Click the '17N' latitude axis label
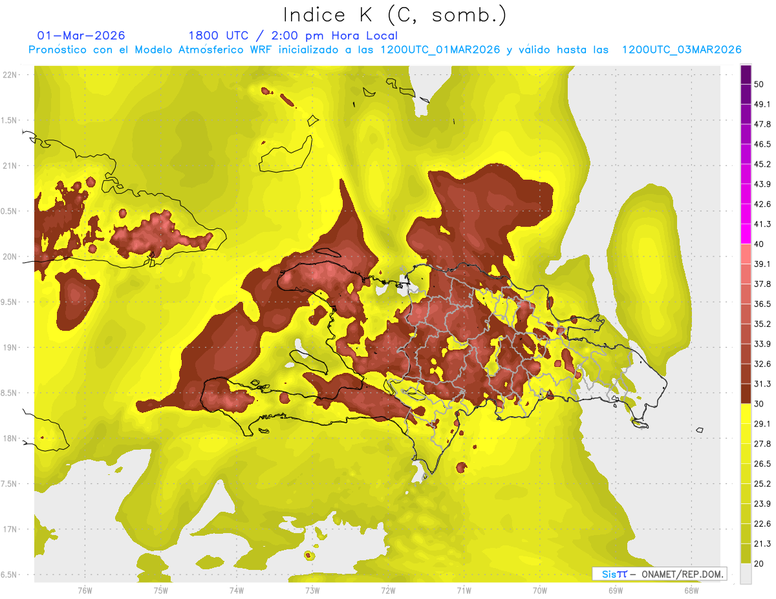This screenshot has height=599, width=776. 11,529
